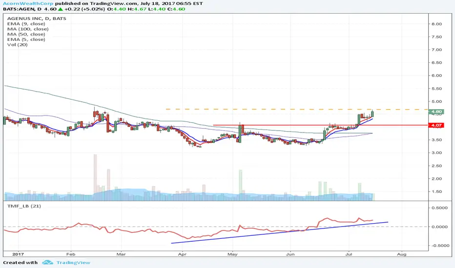
Task: Click the Feb date axis label
Action: [x=71, y=254]
